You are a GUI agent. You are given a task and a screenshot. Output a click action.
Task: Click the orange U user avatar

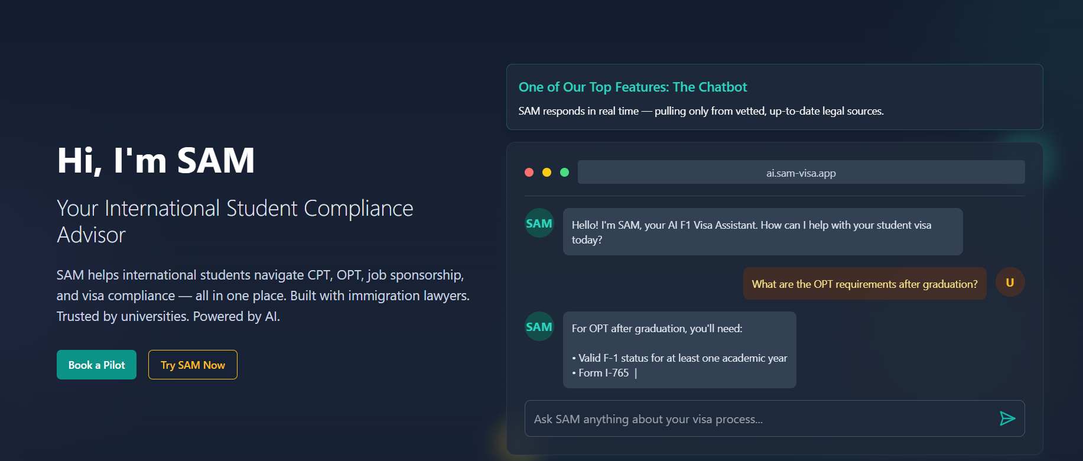(1010, 282)
